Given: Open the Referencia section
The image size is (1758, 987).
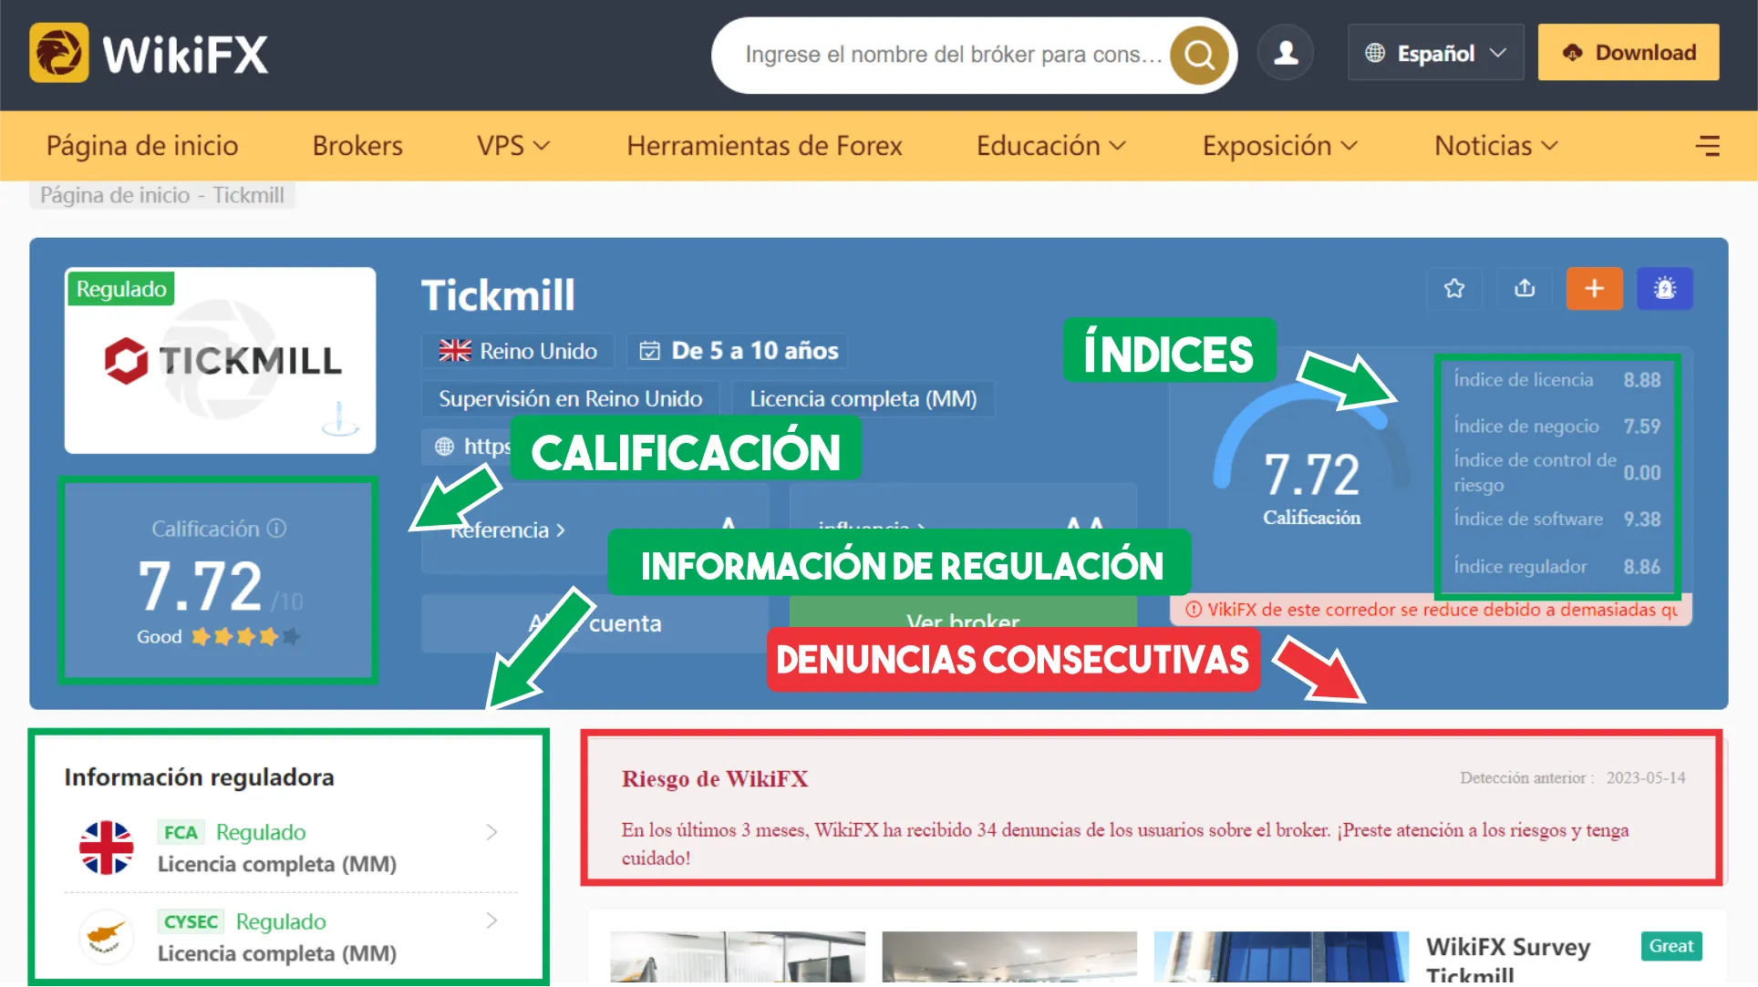Looking at the screenshot, I should coord(508,530).
